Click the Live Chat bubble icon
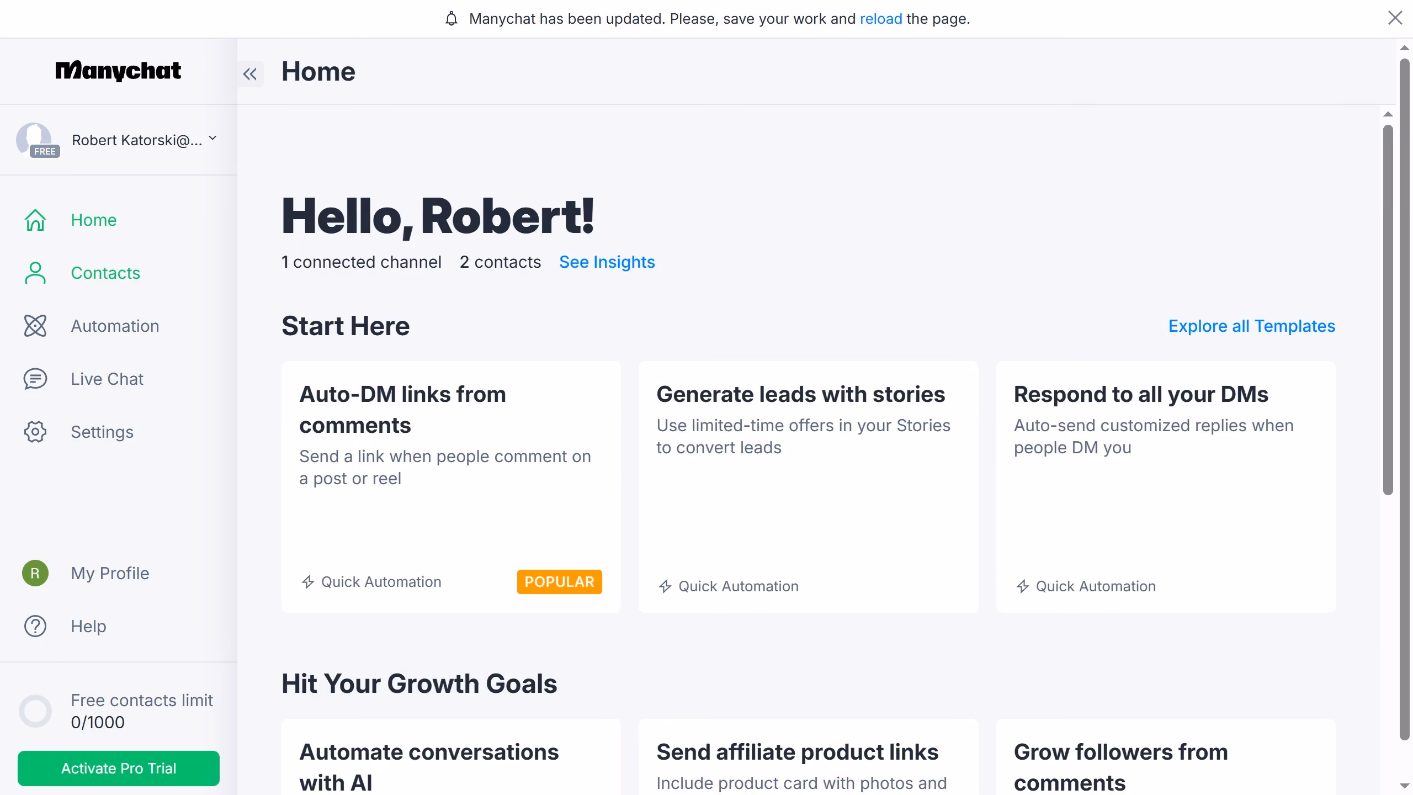 tap(35, 379)
